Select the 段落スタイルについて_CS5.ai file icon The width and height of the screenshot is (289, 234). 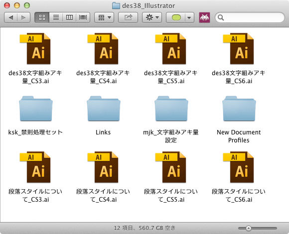coord(171,167)
